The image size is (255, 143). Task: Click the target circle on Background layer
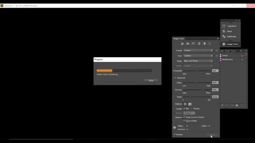tap(242, 60)
